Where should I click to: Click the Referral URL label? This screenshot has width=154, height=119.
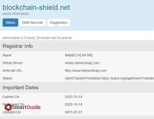12,71
